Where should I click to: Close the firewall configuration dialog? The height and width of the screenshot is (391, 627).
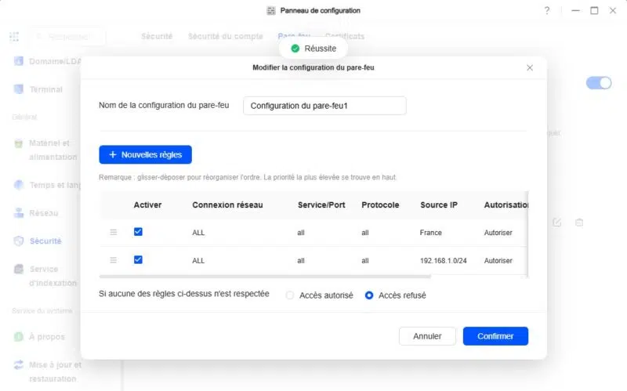pos(530,68)
